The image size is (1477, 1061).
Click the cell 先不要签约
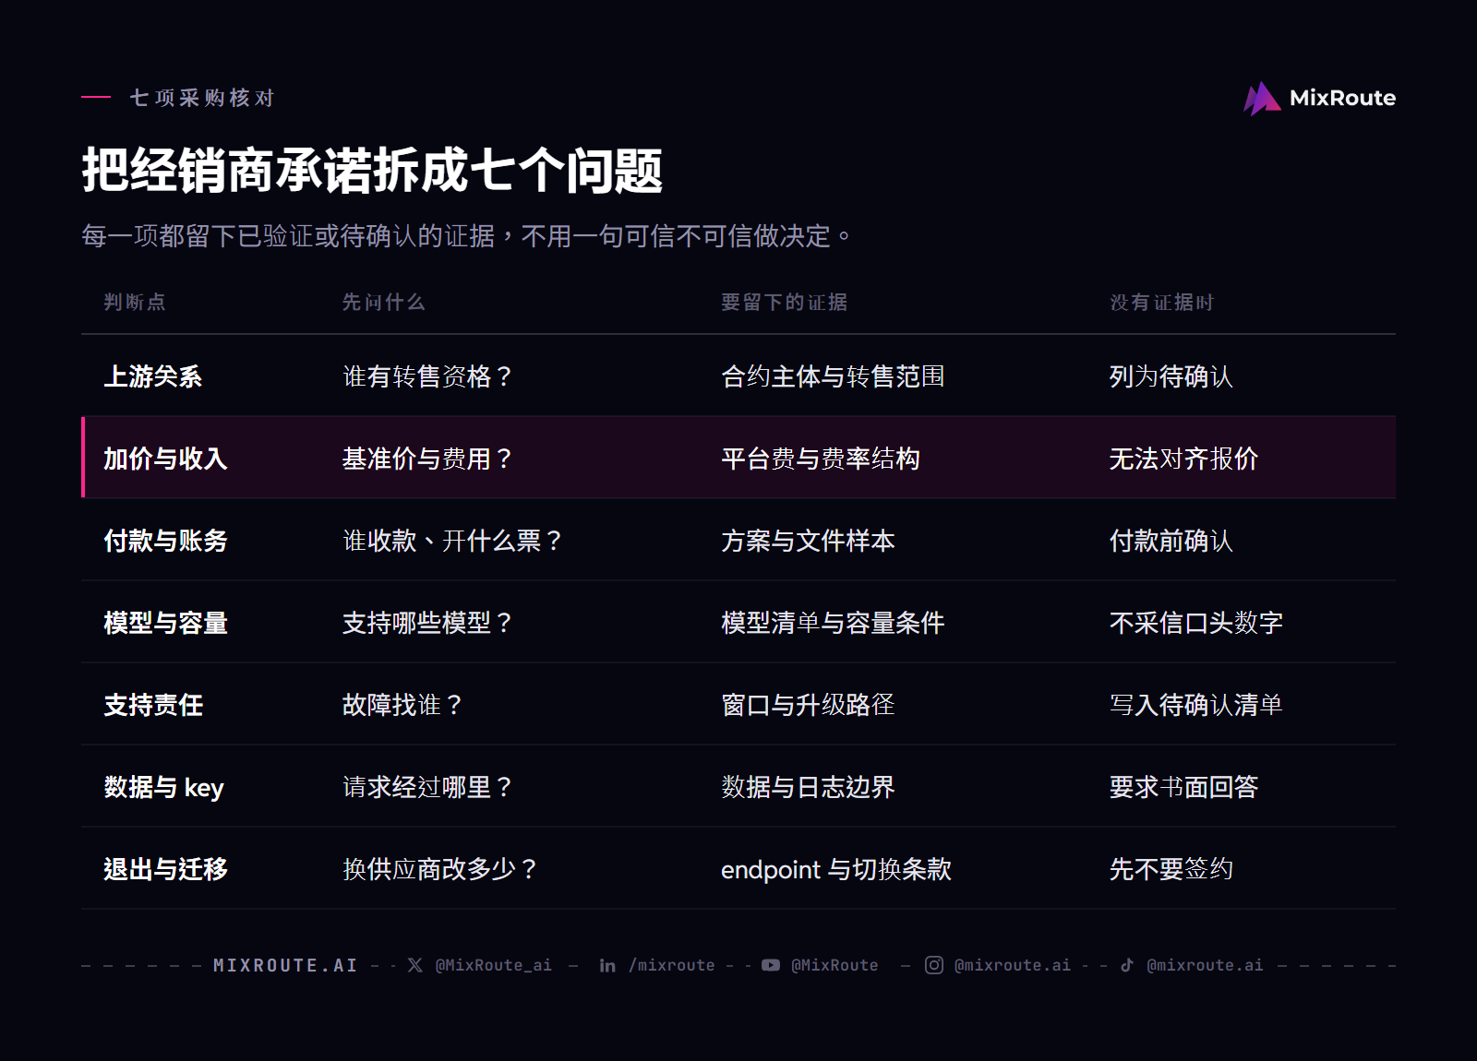click(x=1171, y=869)
